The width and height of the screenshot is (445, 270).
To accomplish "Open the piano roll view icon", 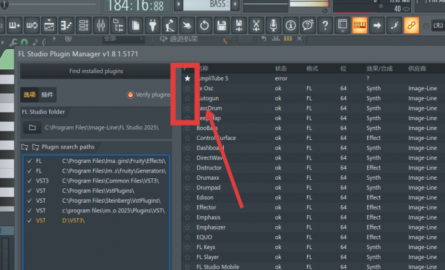I will click(x=66, y=25).
